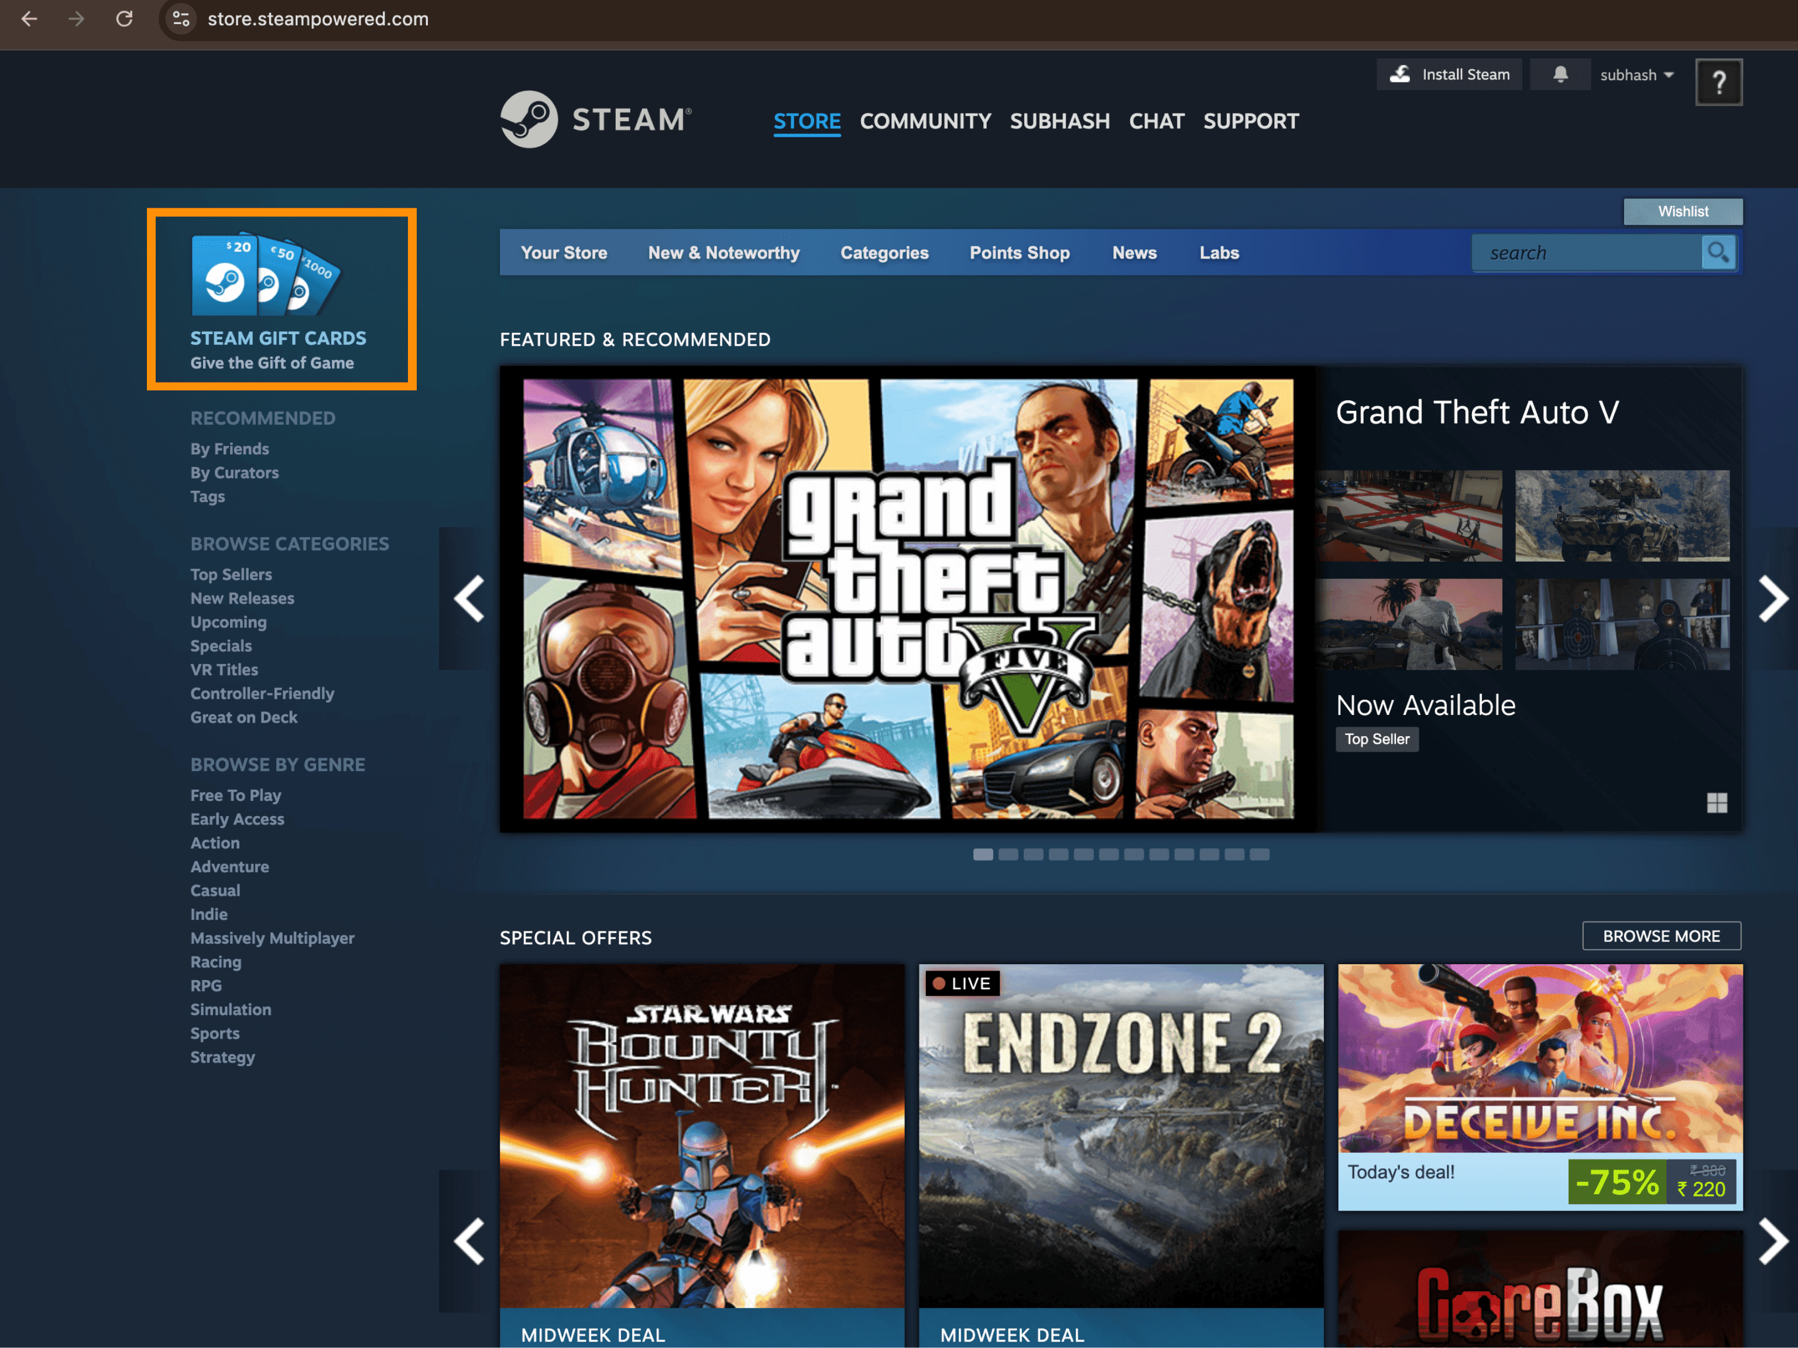Click the Steam logo

point(596,119)
